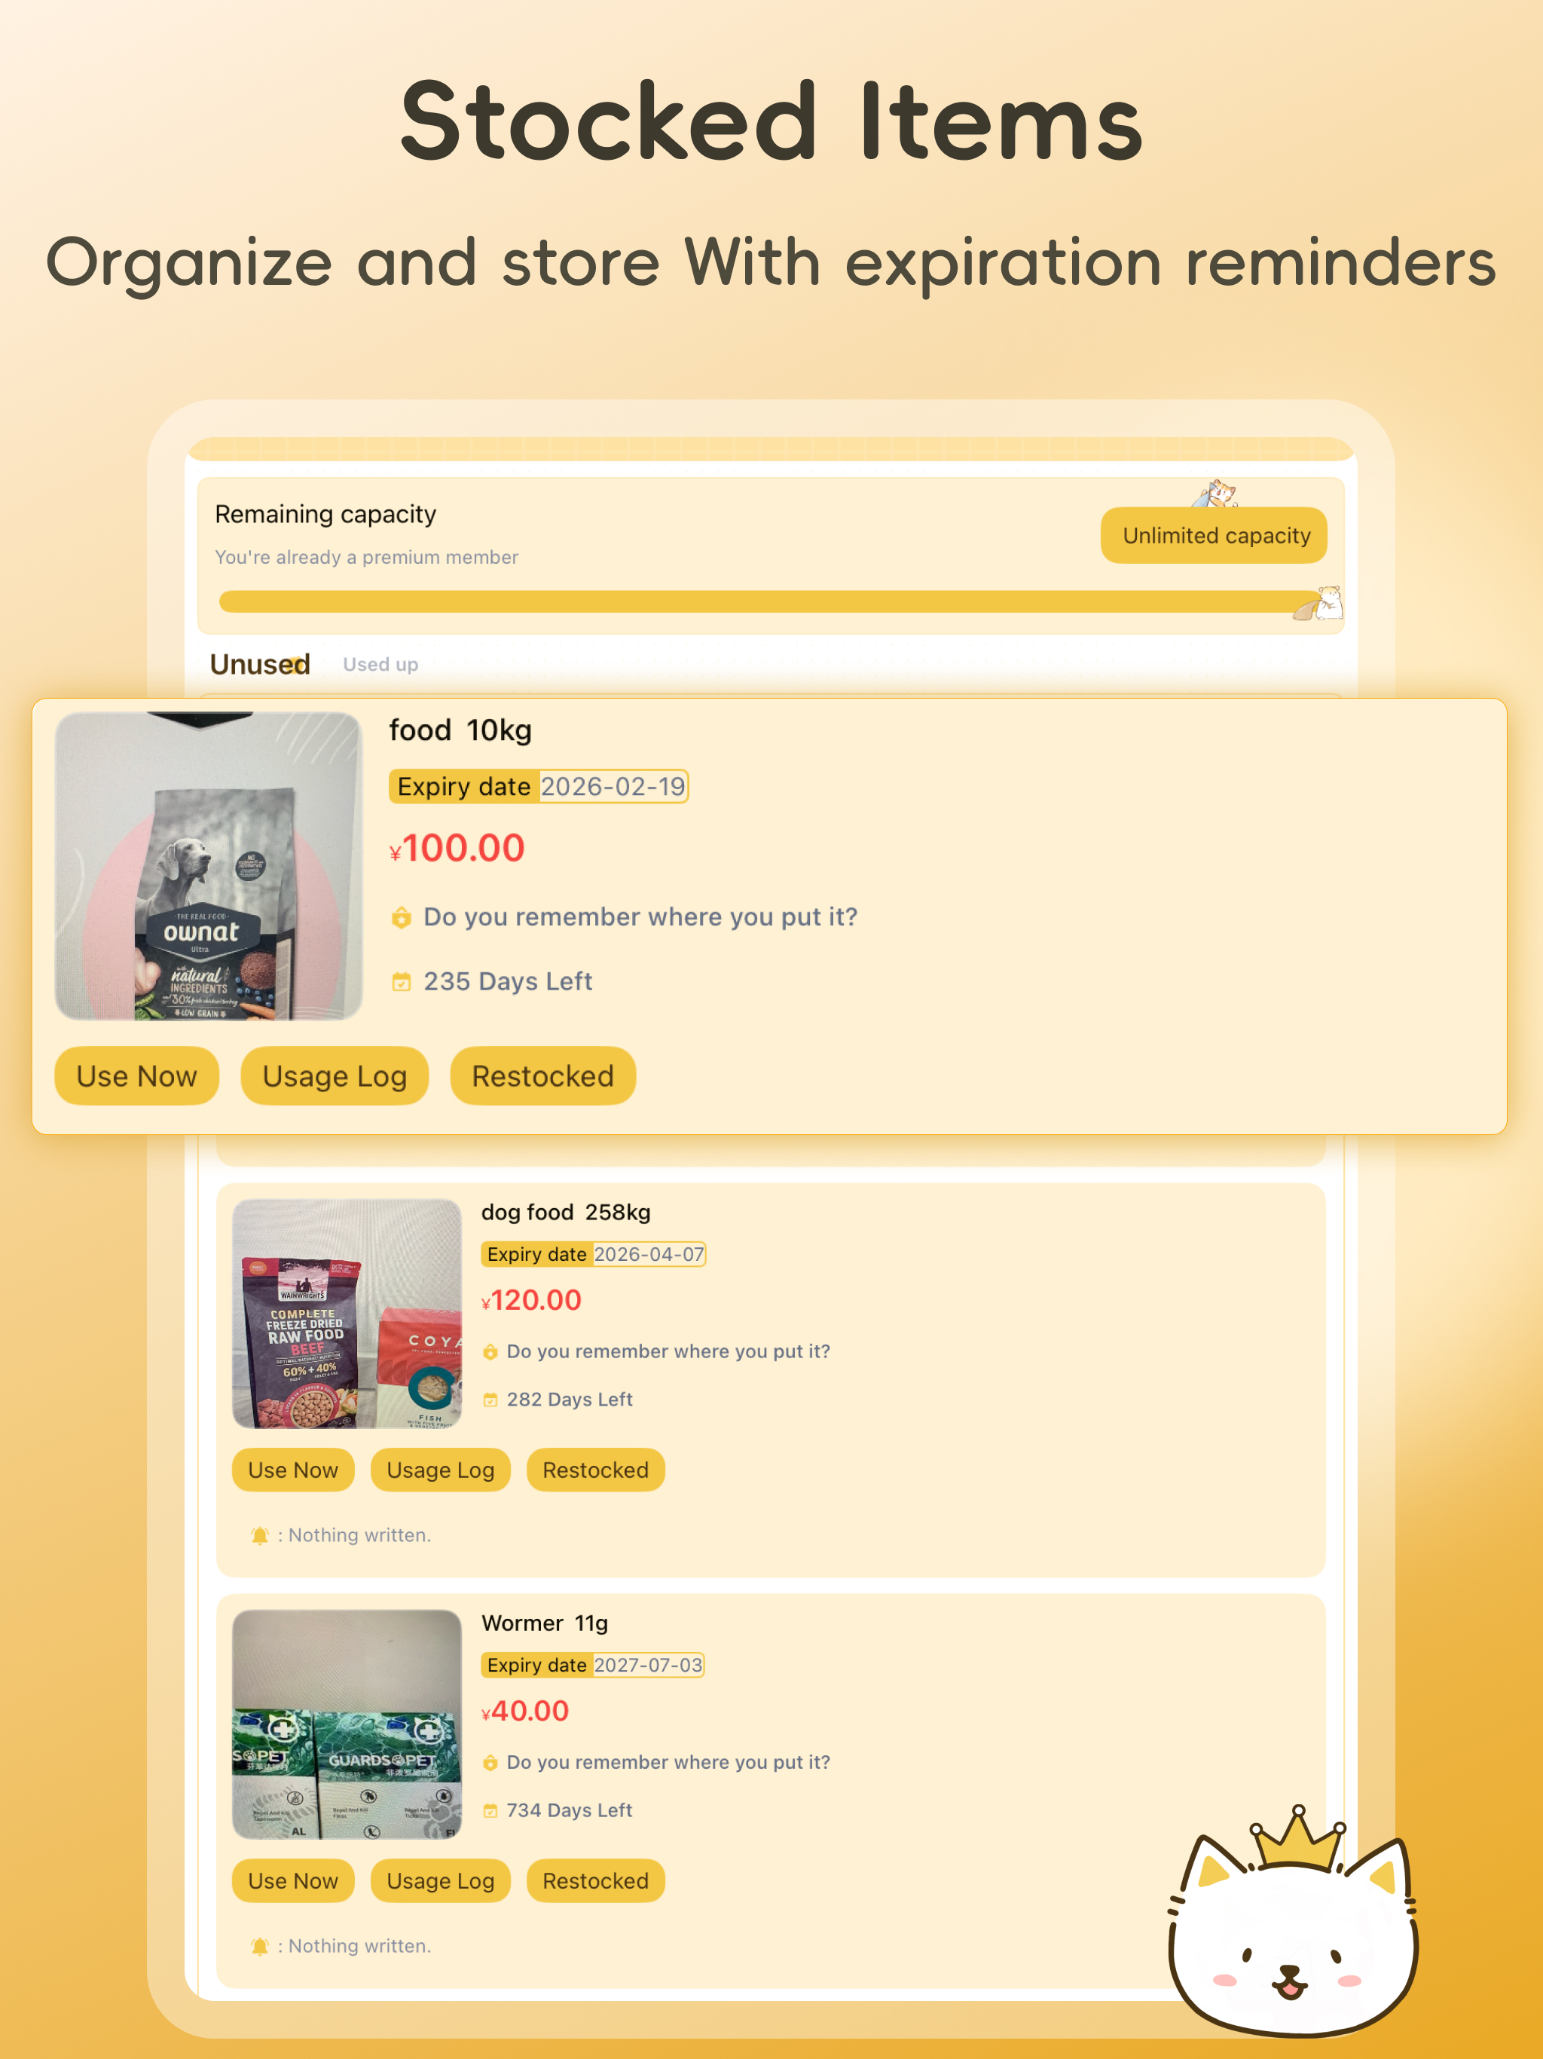Screen dimensions: 1543x2059
Task: Click calendar icon beside 282 Days Left
Action: click(x=490, y=1400)
